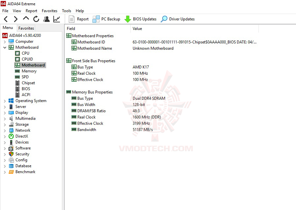Open the Help menu
This screenshot has height=210, width=296.
[x=80, y=11]
